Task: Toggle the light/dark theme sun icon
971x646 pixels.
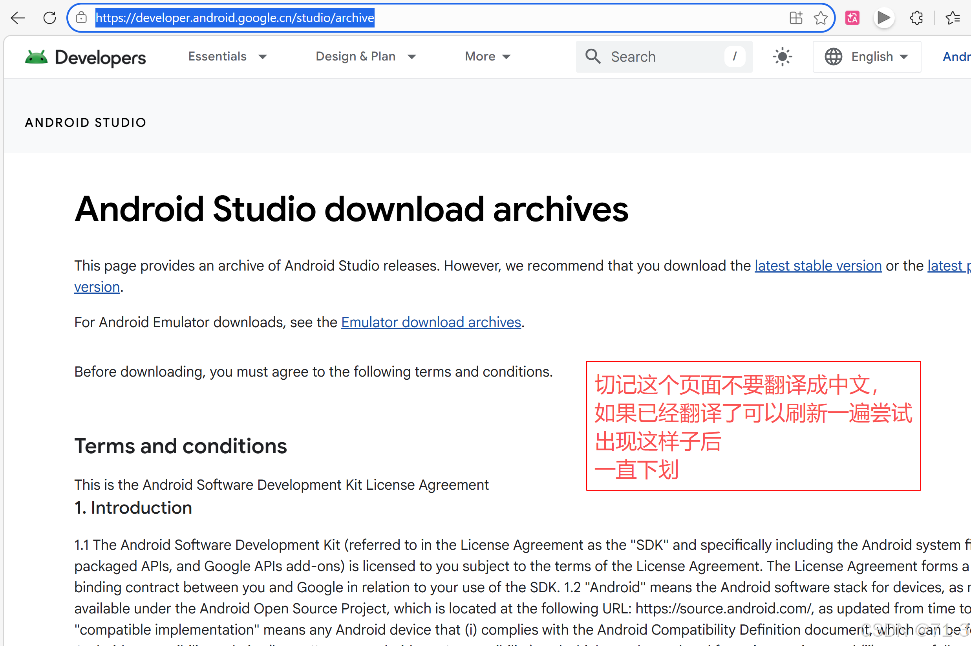Action: click(x=782, y=57)
